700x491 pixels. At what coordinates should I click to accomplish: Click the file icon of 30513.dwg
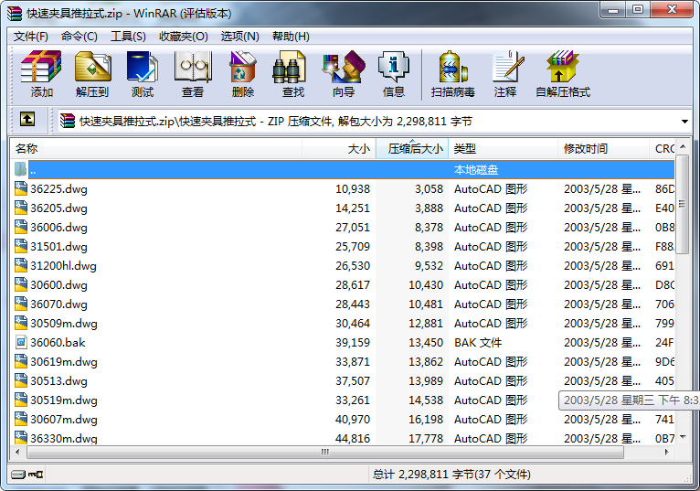pyautogui.click(x=20, y=380)
